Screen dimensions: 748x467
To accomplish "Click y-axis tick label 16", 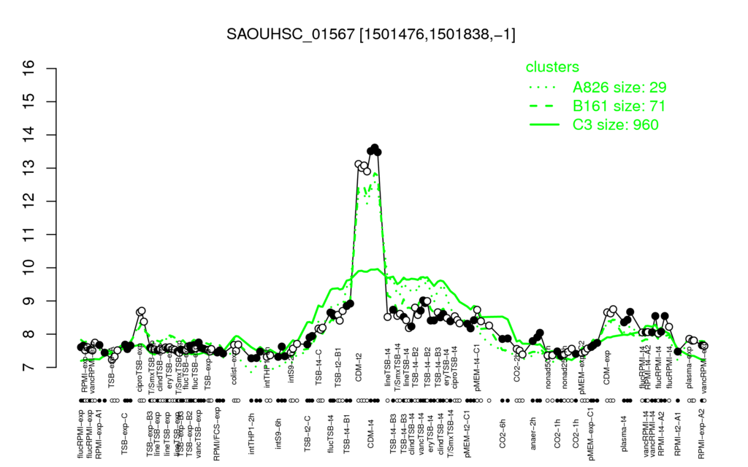I will click(x=29, y=69).
